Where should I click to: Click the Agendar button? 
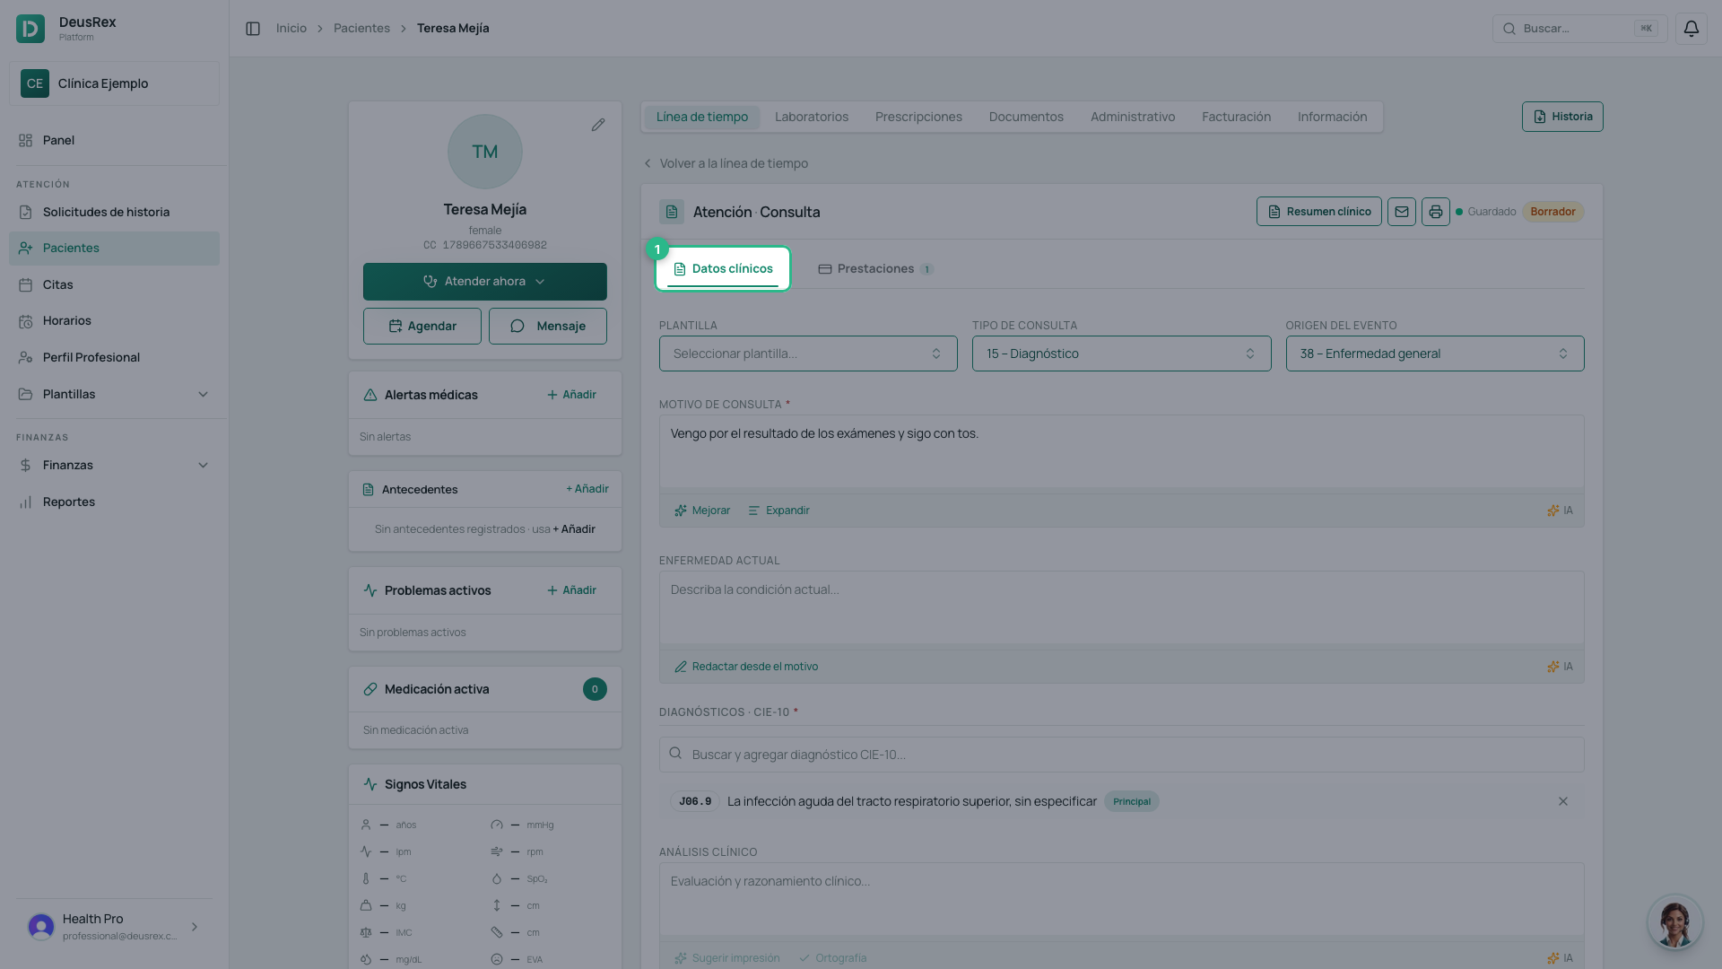pyautogui.click(x=422, y=327)
